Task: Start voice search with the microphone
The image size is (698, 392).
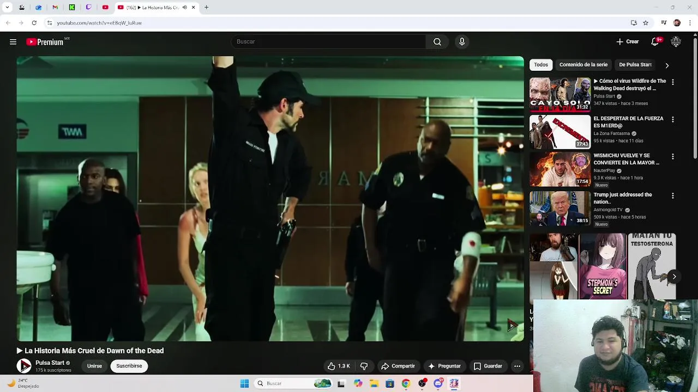Action: coord(462,42)
